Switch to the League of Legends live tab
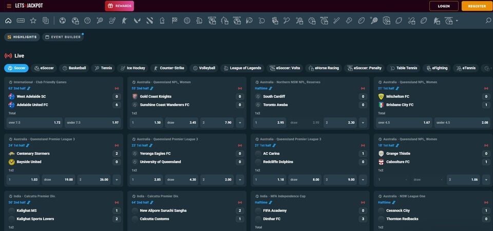The height and width of the screenshot is (231, 493). (242, 68)
